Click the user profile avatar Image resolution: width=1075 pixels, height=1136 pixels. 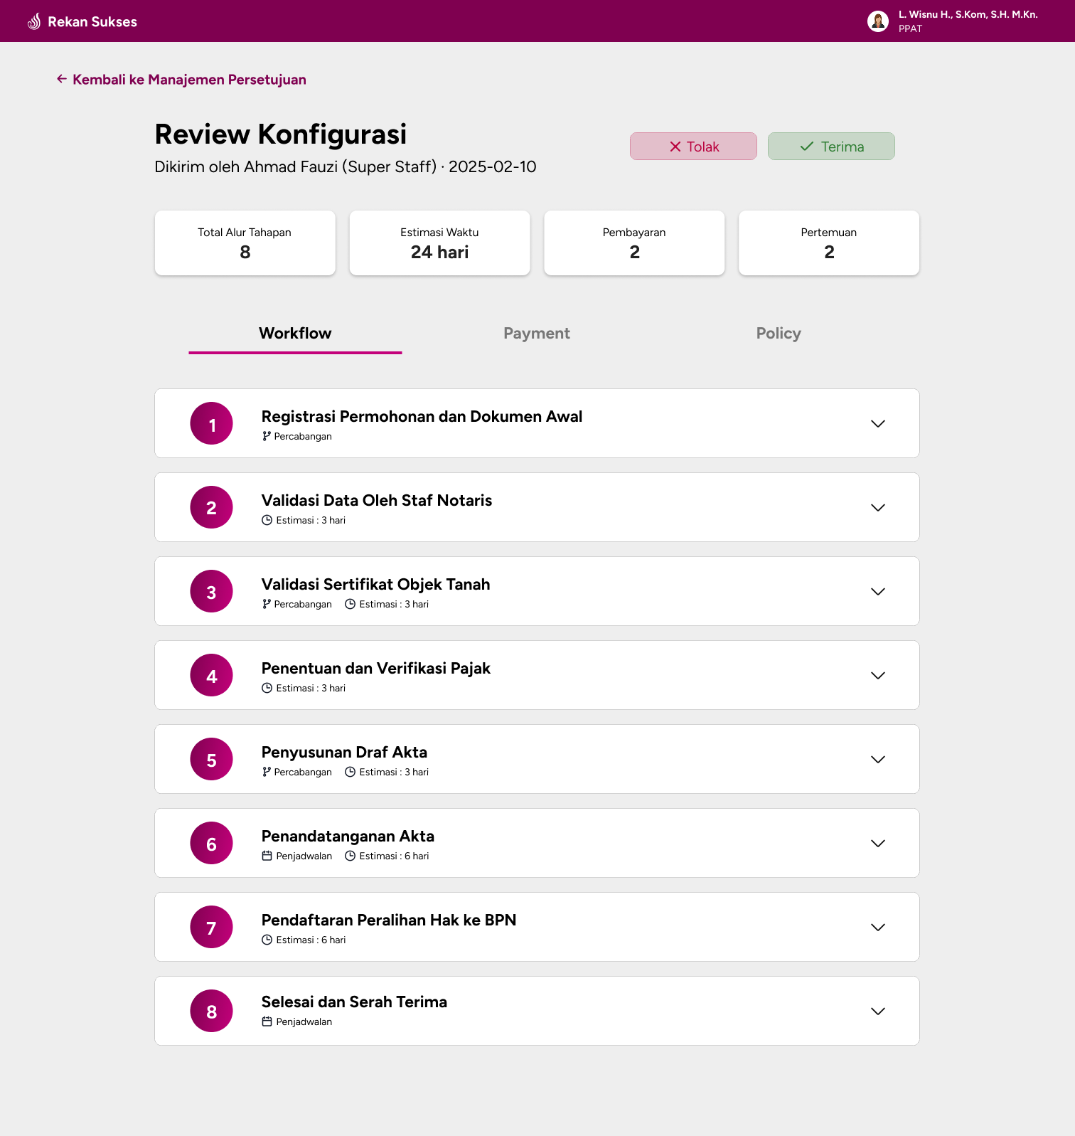coord(878,21)
